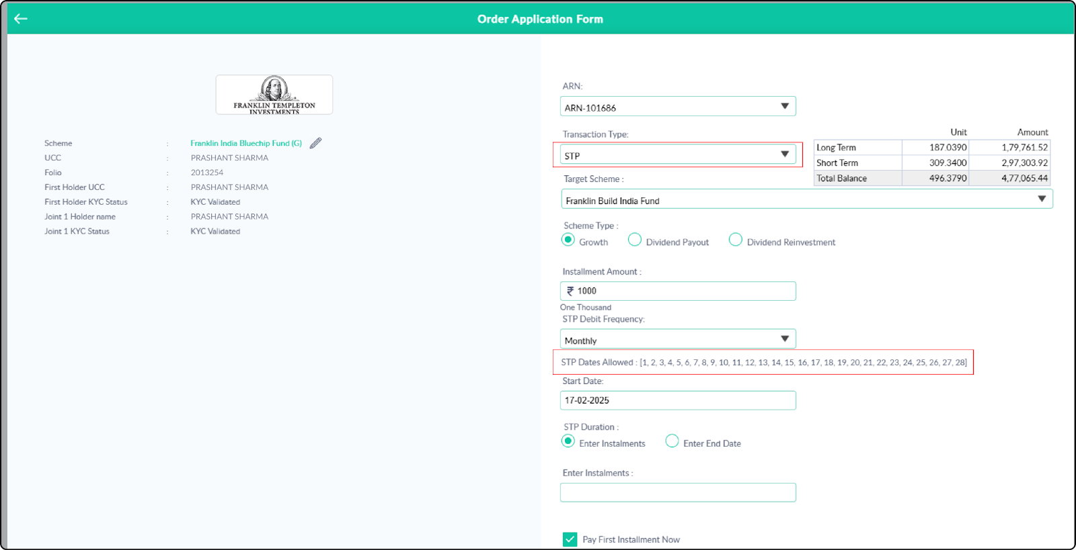Screen dimensions: 1076x550
Task: Expand the Transaction Type STP dropdown
Action: (x=678, y=155)
